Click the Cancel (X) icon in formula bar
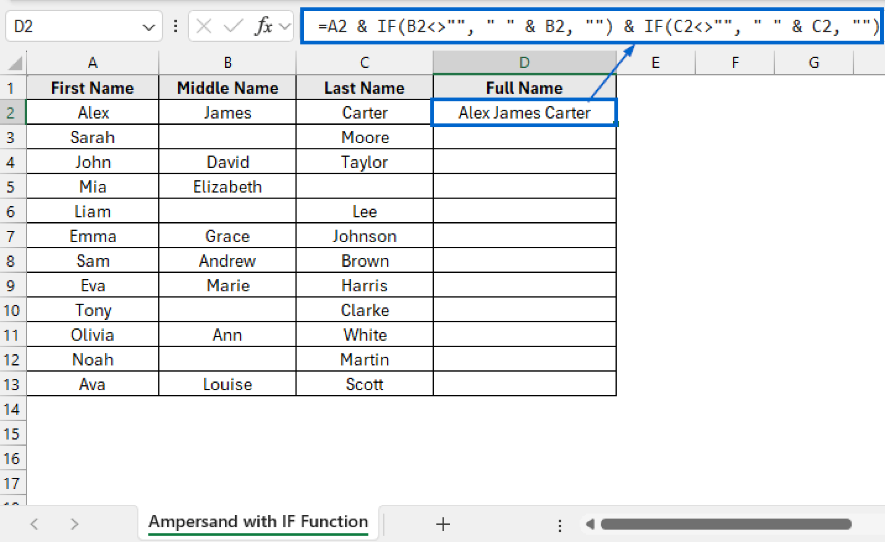The width and height of the screenshot is (885, 542). (203, 26)
